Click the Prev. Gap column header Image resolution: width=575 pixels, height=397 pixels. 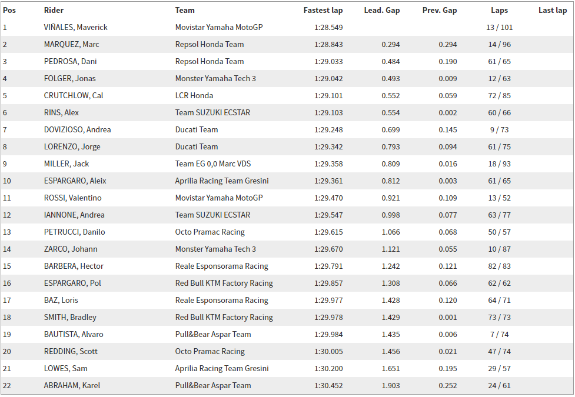pos(440,10)
